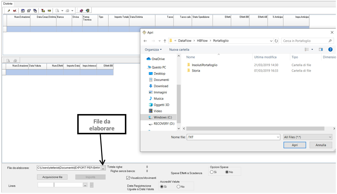Viewport: 337px width, 194px height.
Task: Click the red X delete icon in toolbar
Action: (x=14, y=11)
